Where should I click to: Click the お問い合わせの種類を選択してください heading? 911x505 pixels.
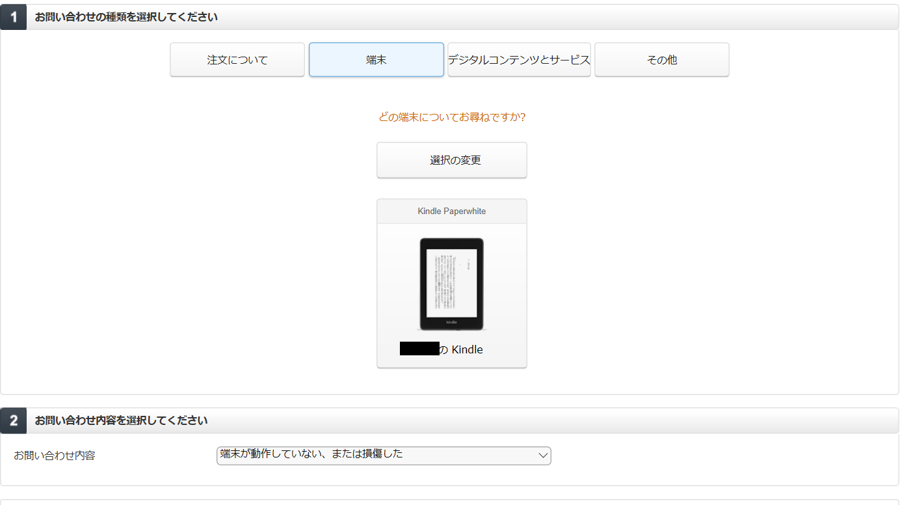[x=126, y=18]
